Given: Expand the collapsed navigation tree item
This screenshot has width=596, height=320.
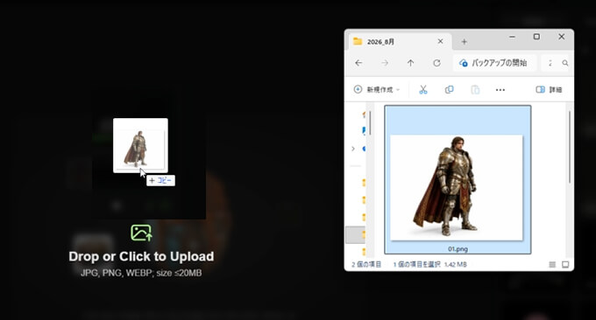Looking at the screenshot, I should click(x=353, y=149).
